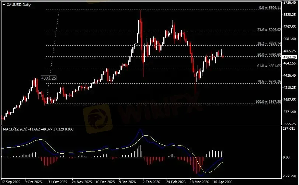The height and width of the screenshot is (185, 299).
Task: Select the 4381.25 price label box
Action: pyautogui.click(x=49, y=78)
